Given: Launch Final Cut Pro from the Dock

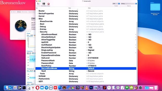Looking at the screenshot, I should (x=73, y=88).
